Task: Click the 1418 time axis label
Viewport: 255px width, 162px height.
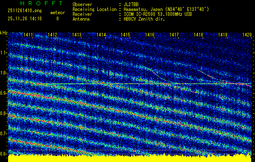Action: 198,35
